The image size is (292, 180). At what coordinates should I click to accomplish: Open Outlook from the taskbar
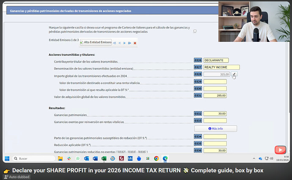(x=86, y=158)
